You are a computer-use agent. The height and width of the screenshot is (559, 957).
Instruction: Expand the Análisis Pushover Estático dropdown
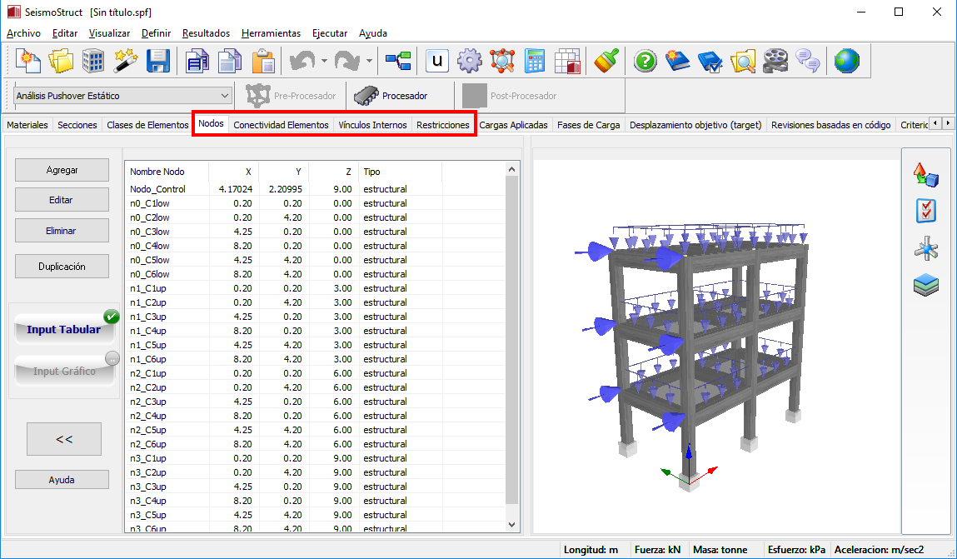pos(224,96)
